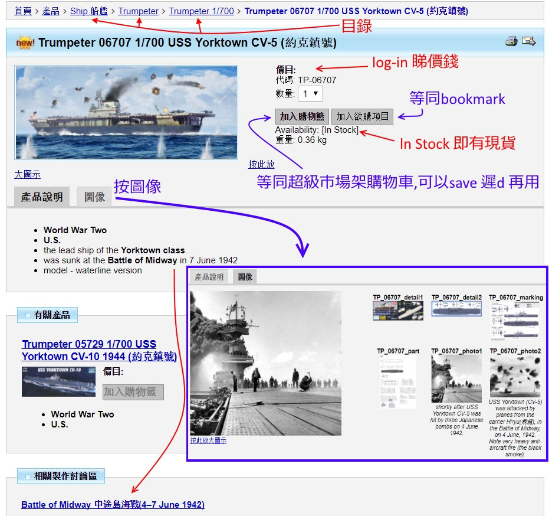Image resolution: width=549 pixels, height=516 pixels.
Task: Open TP_06707_detail1 thumbnail
Action: pos(397,311)
